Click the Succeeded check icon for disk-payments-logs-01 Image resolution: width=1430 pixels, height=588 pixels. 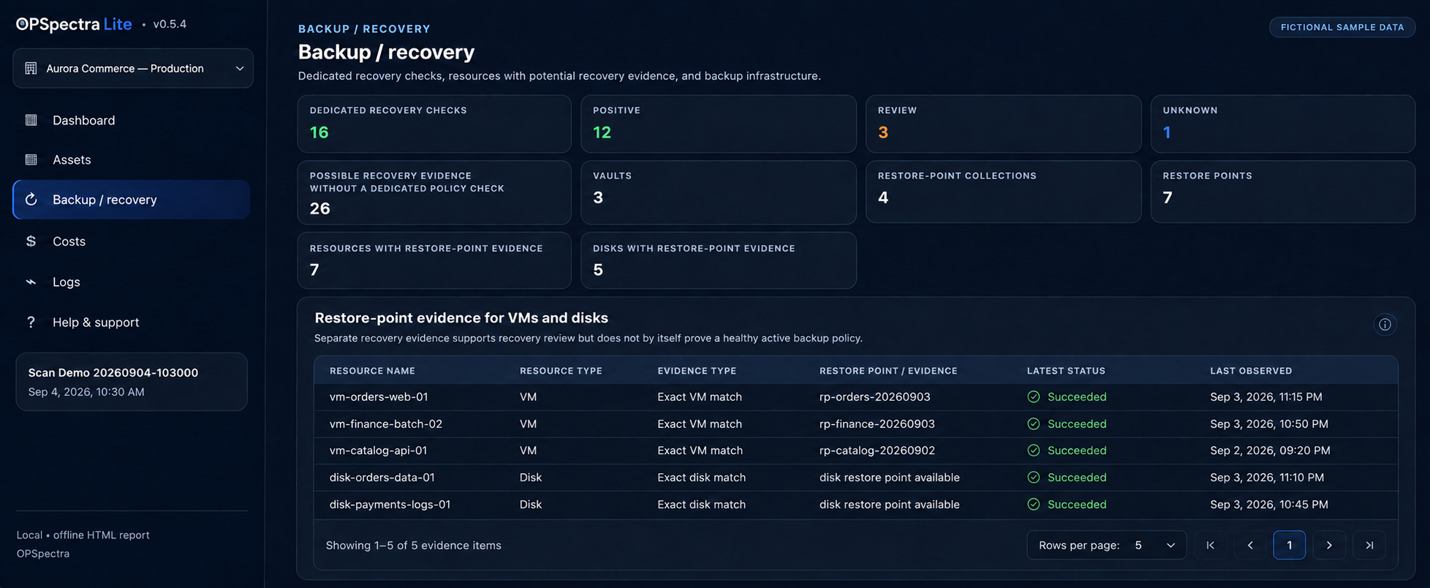coord(1033,505)
